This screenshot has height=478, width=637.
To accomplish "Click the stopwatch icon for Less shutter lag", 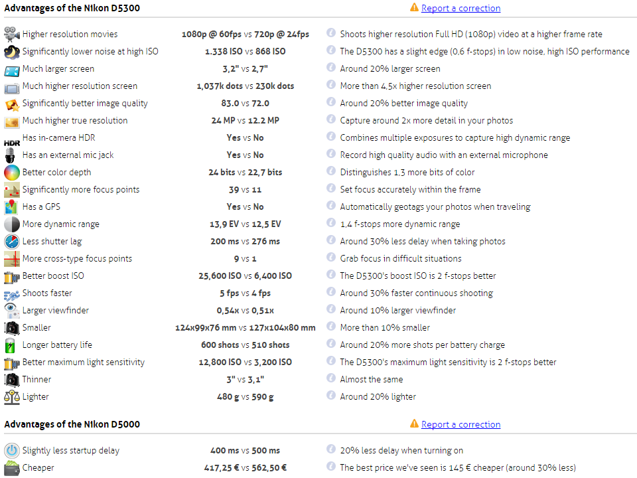I will 12,242.
